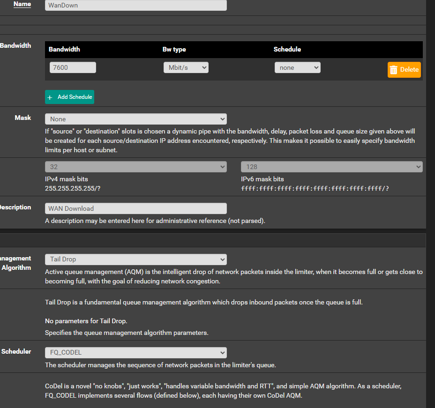
Task: Expand the Tail Drop algorithm dropdown
Action: [135, 259]
